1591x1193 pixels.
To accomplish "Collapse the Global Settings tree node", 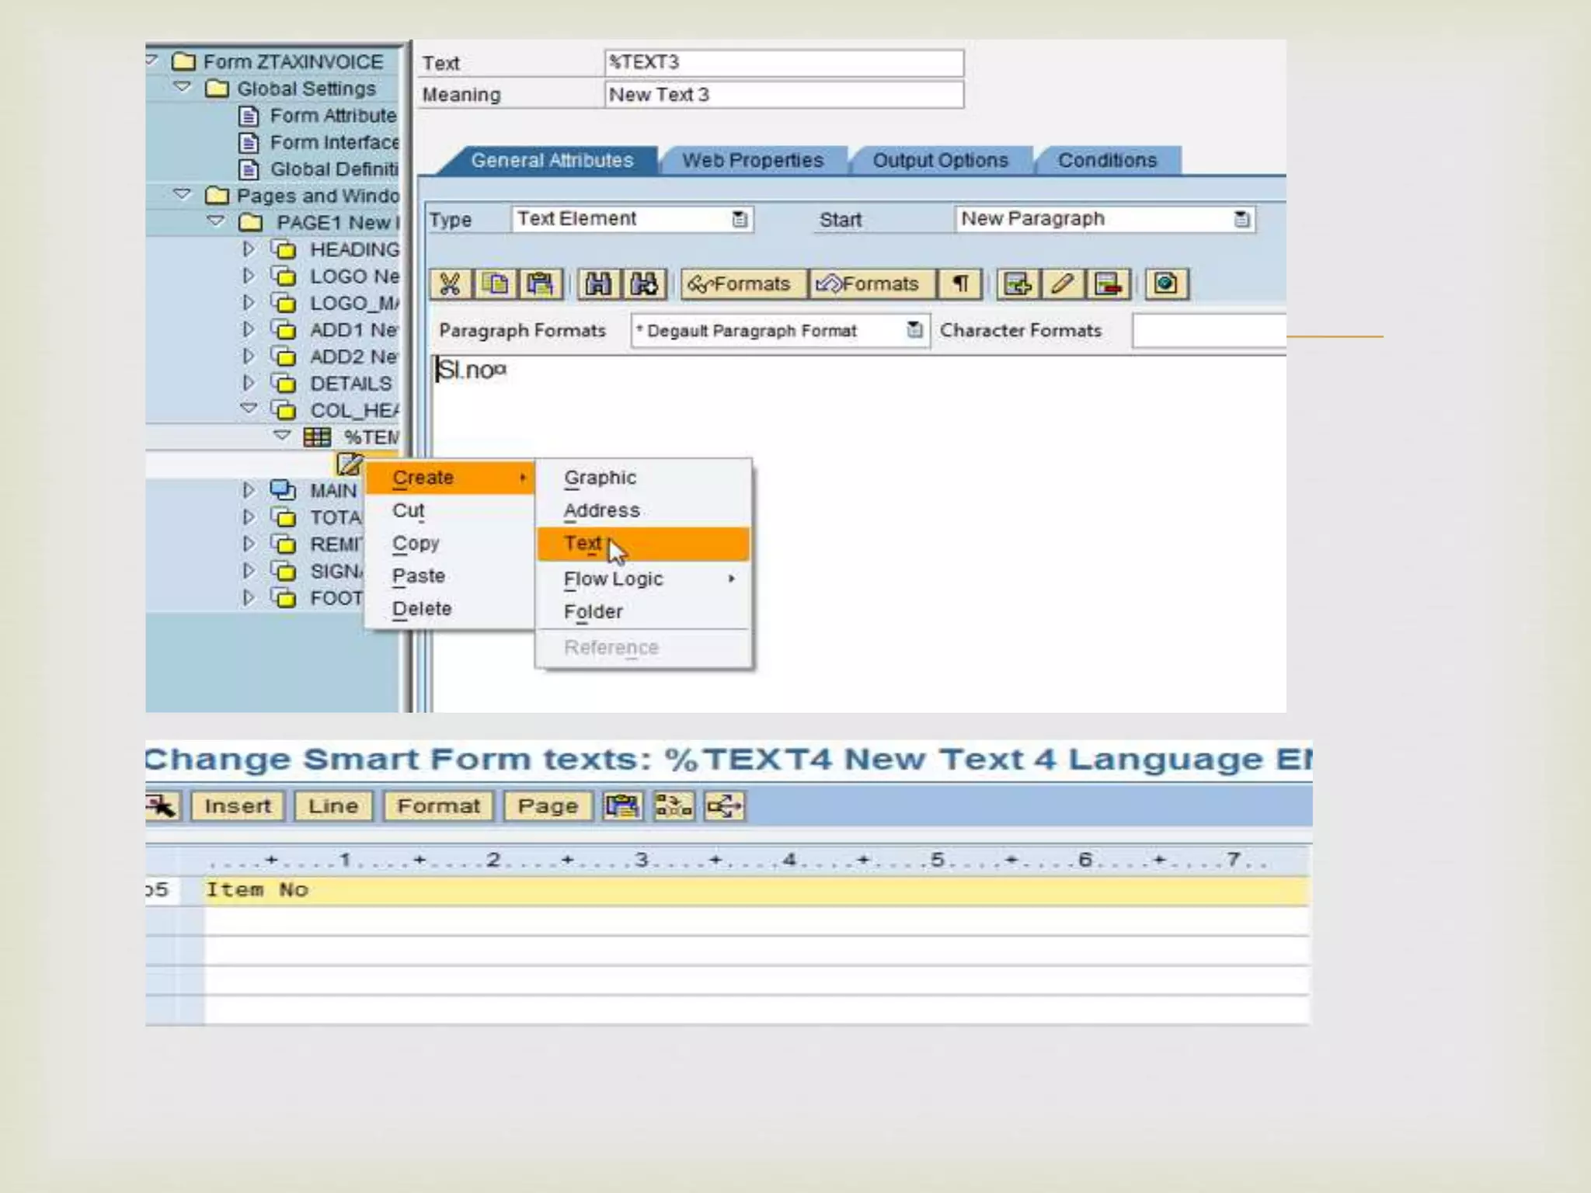I will coord(183,88).
